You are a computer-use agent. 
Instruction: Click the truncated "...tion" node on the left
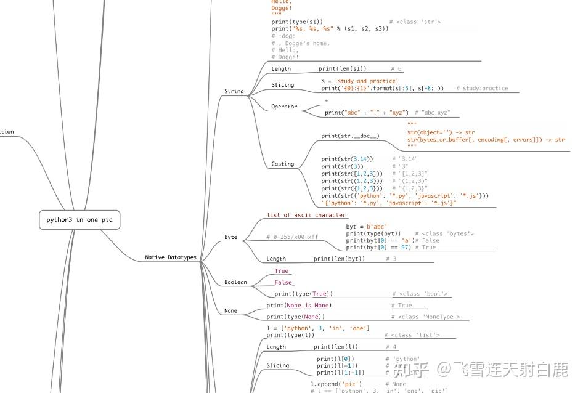point(7,131)
